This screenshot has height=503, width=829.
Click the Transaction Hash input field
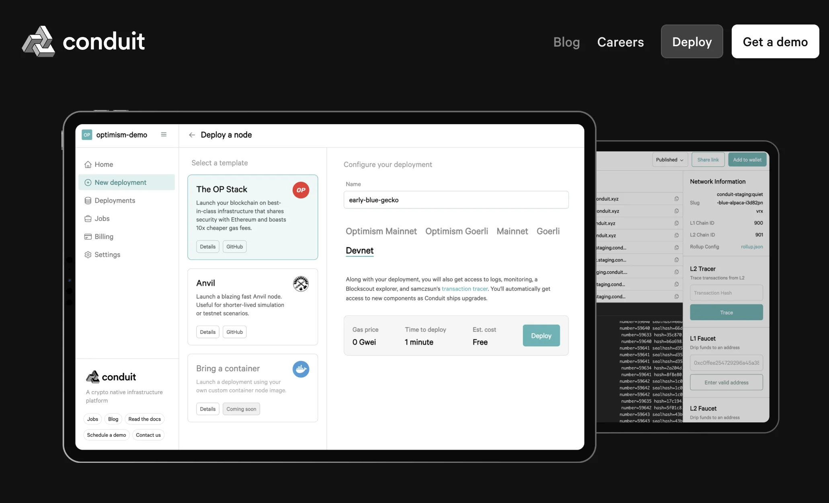pos(726,293)
